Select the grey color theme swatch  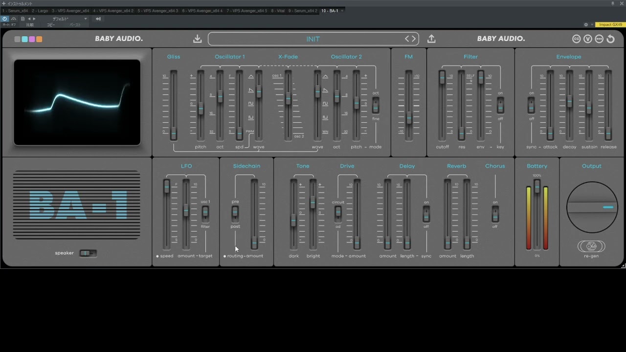(18, 39)
